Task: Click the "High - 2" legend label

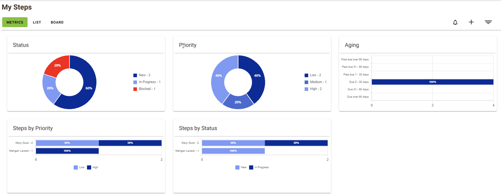Action: [316, 89]
